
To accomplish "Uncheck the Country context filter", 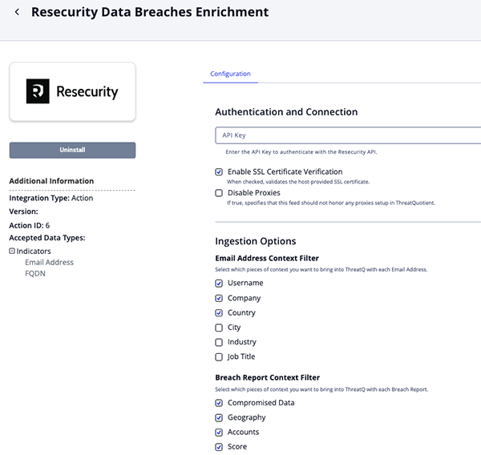I will 219,312.
